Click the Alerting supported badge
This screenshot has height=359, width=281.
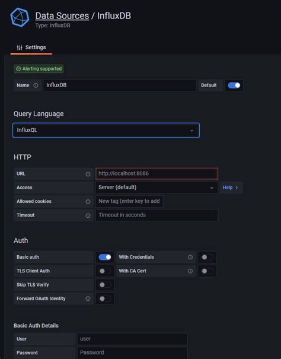pyautogui.click(x=39, y=69)
